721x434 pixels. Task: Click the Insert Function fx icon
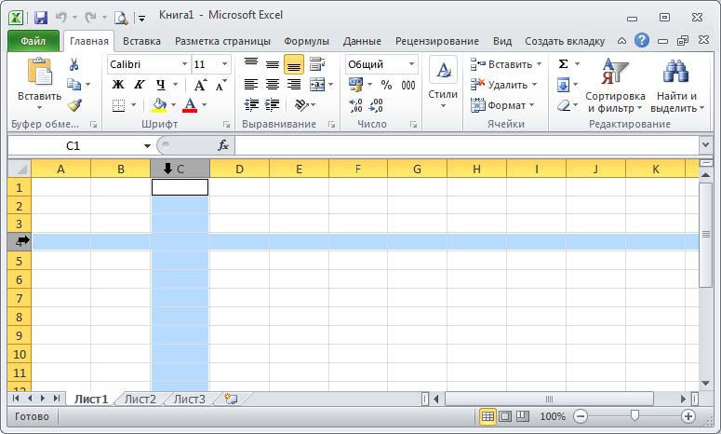point(223,145)
